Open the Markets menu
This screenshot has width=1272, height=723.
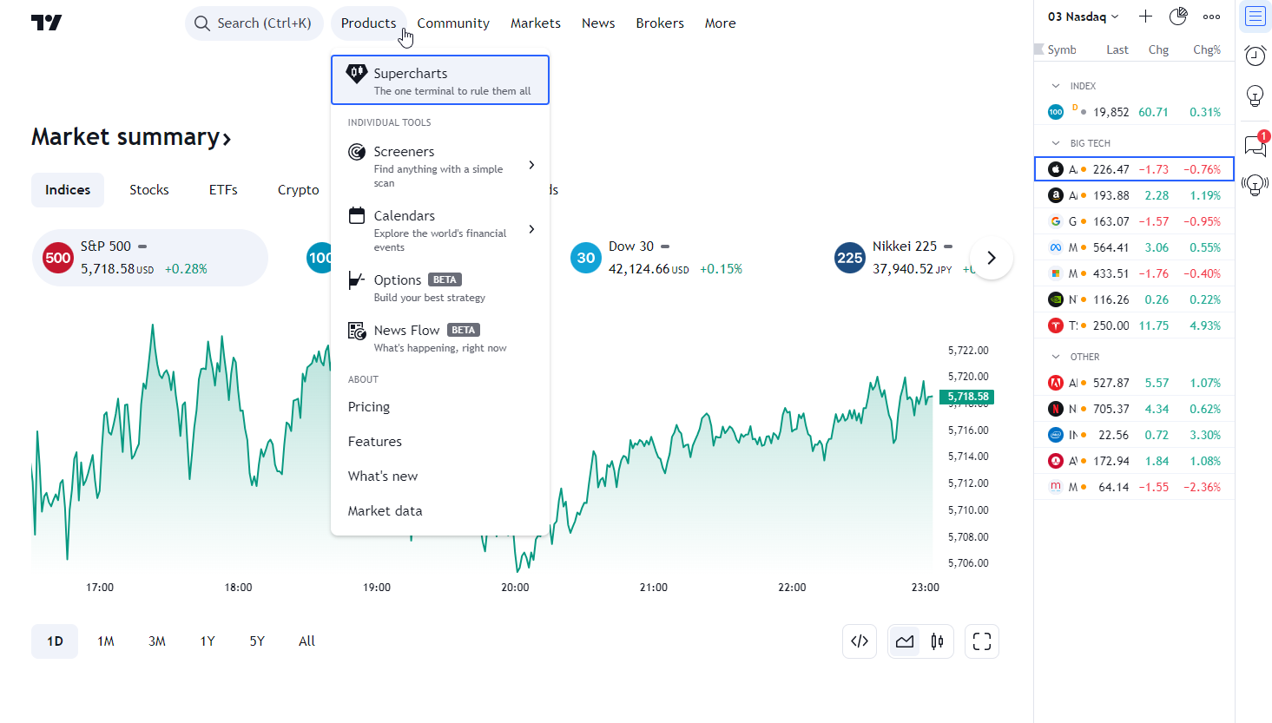coord(535,23)
